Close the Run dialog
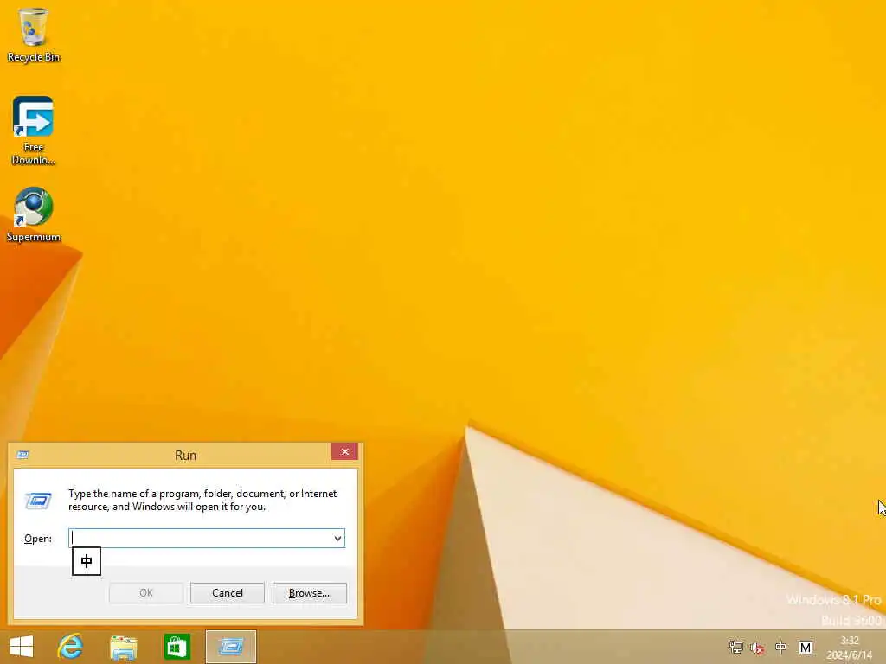This screenshot has width=886, height=664. 344,451
